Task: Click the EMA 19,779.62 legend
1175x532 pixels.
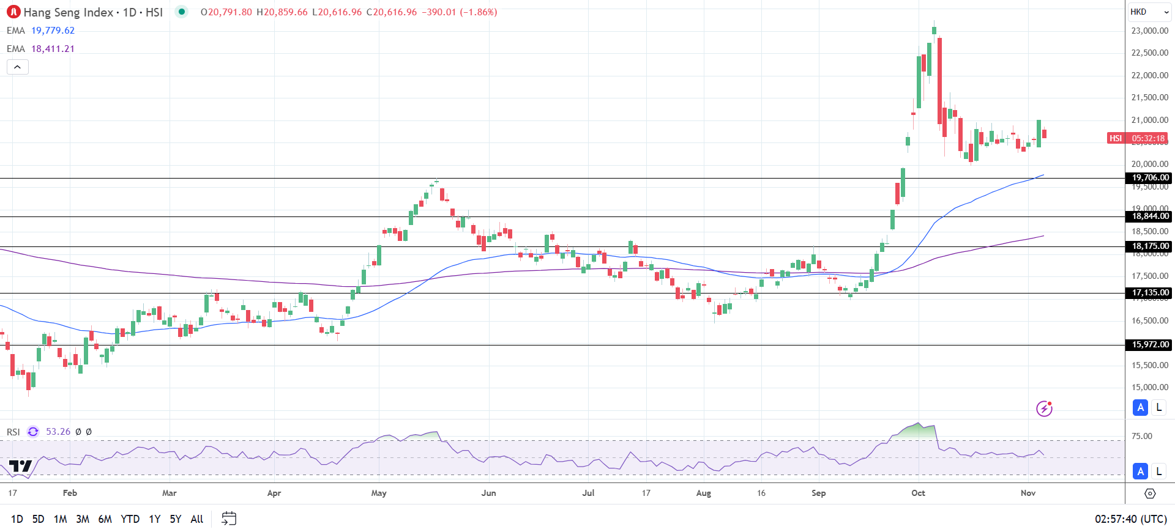Action: [x=40, y=31]
